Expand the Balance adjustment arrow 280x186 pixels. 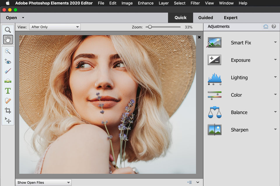click(x=275, y=112)
